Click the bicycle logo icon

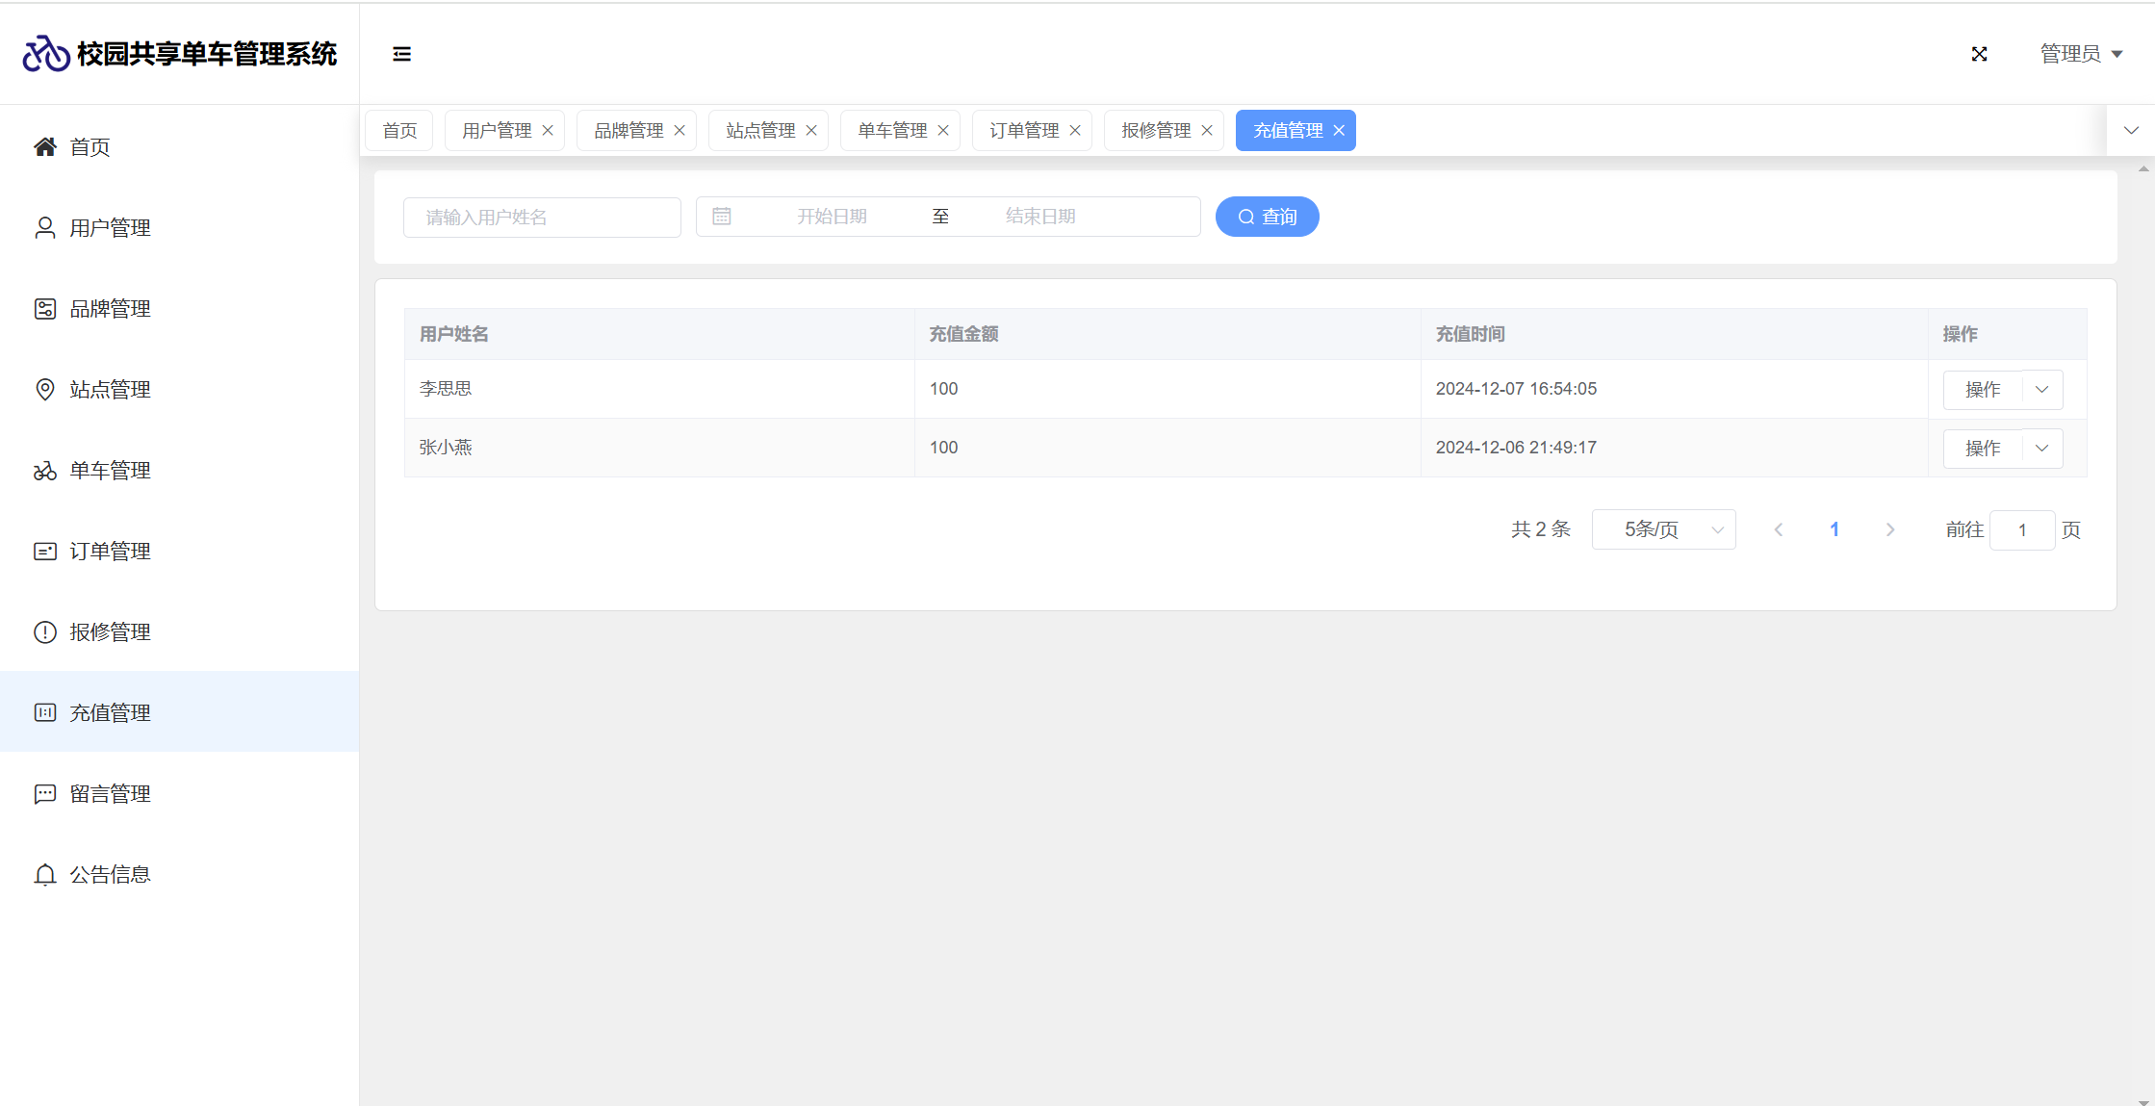[x=46, y=54]
